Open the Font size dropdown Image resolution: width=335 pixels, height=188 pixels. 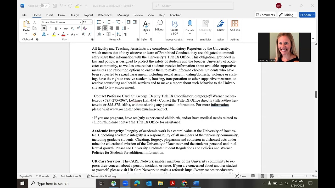(91, 22)
